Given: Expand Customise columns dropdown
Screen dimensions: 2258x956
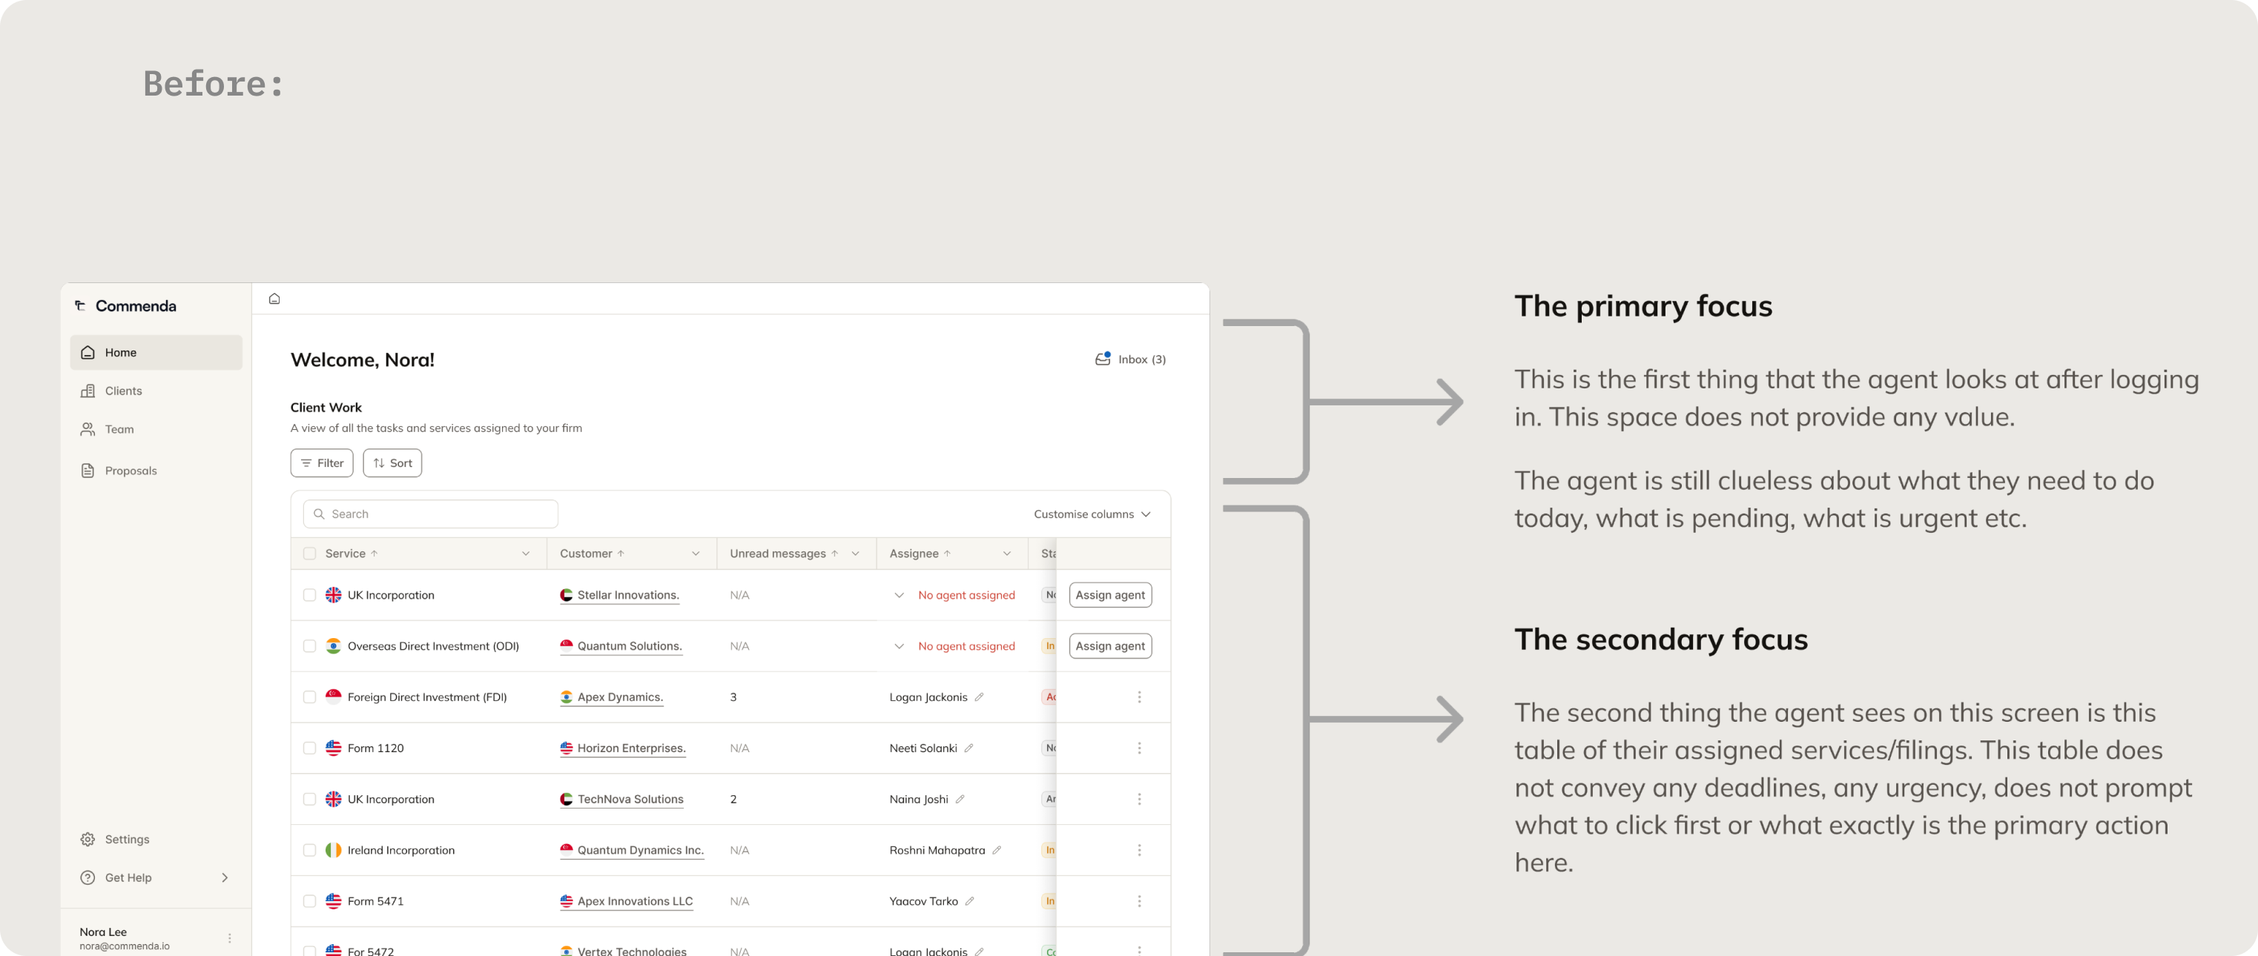Looking at the screenshot, I should click(x=1092, y=514).
